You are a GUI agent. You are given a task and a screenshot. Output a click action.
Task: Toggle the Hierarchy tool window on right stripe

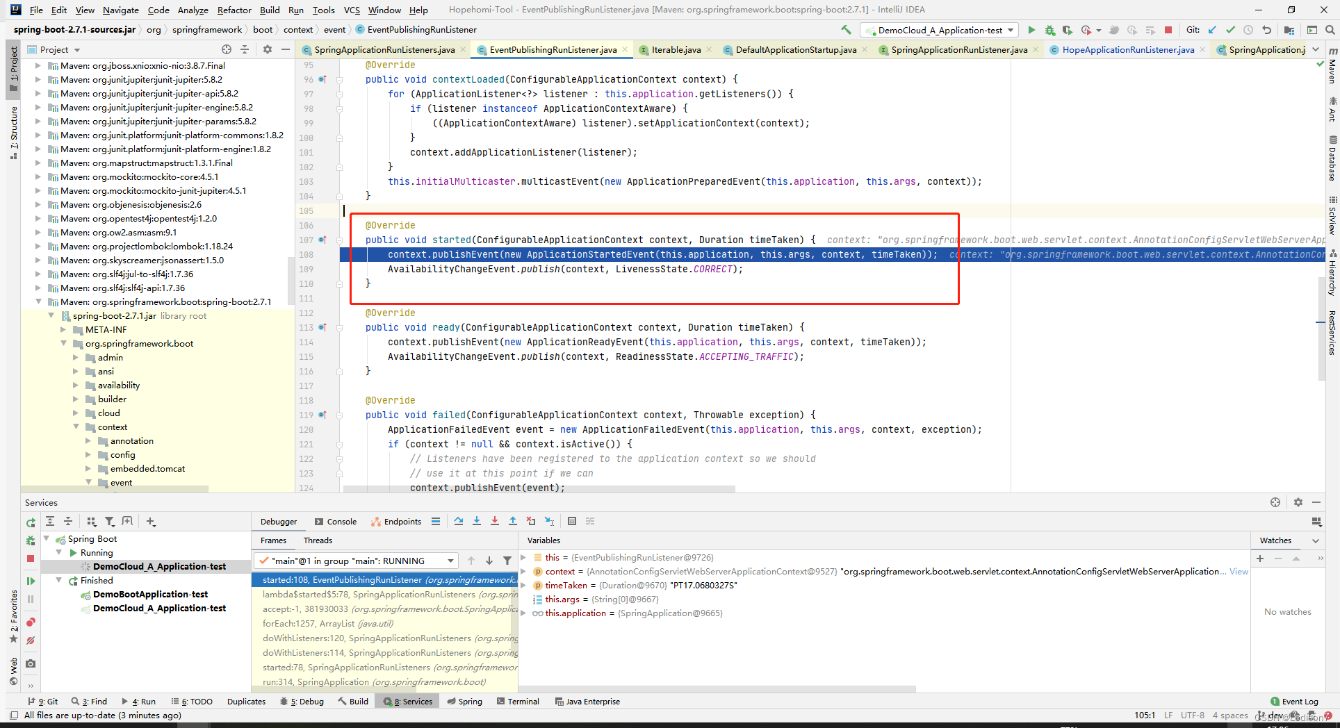(1332, 274)
